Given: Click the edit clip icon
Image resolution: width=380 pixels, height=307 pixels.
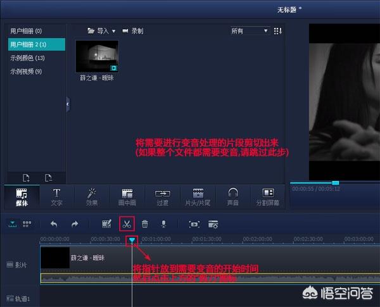Looking at the screenshot, I should (x=106, y=224).
